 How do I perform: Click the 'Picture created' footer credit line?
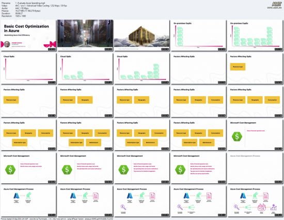tap(57, 219)
